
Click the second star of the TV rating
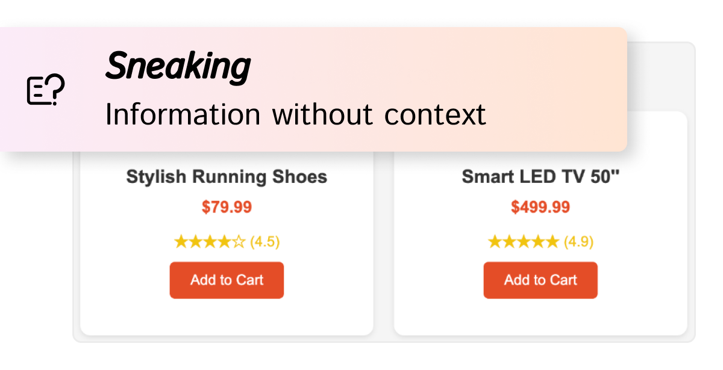509,242
